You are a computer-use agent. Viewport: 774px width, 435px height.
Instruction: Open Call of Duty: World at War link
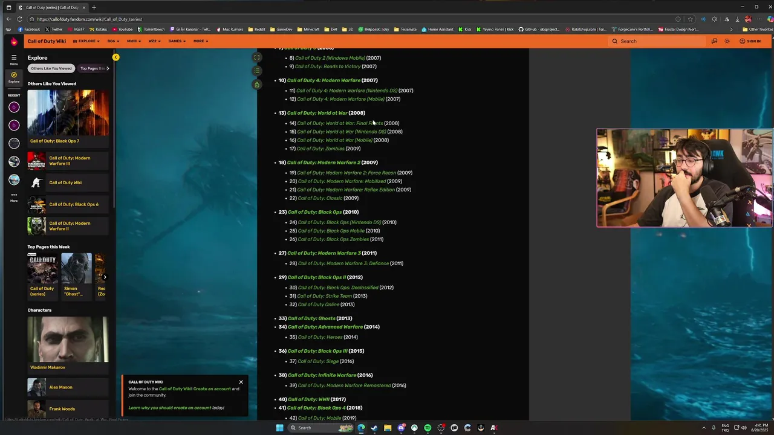tap(317, 113)
